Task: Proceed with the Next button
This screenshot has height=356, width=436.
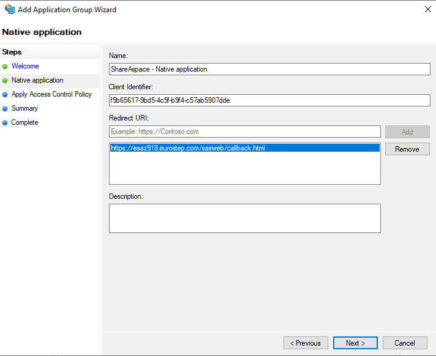Action: [x=355, y=343]
